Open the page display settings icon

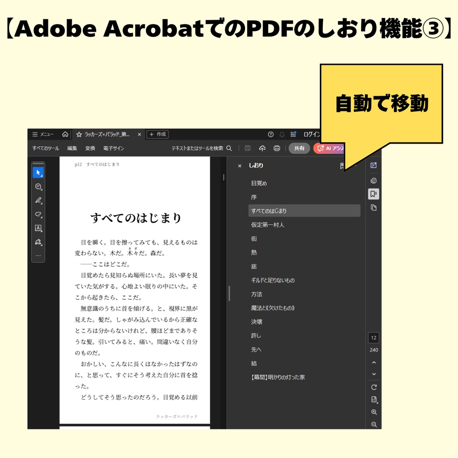click(374, 399)
